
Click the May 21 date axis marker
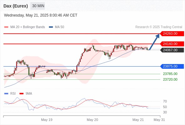[138, 120]
